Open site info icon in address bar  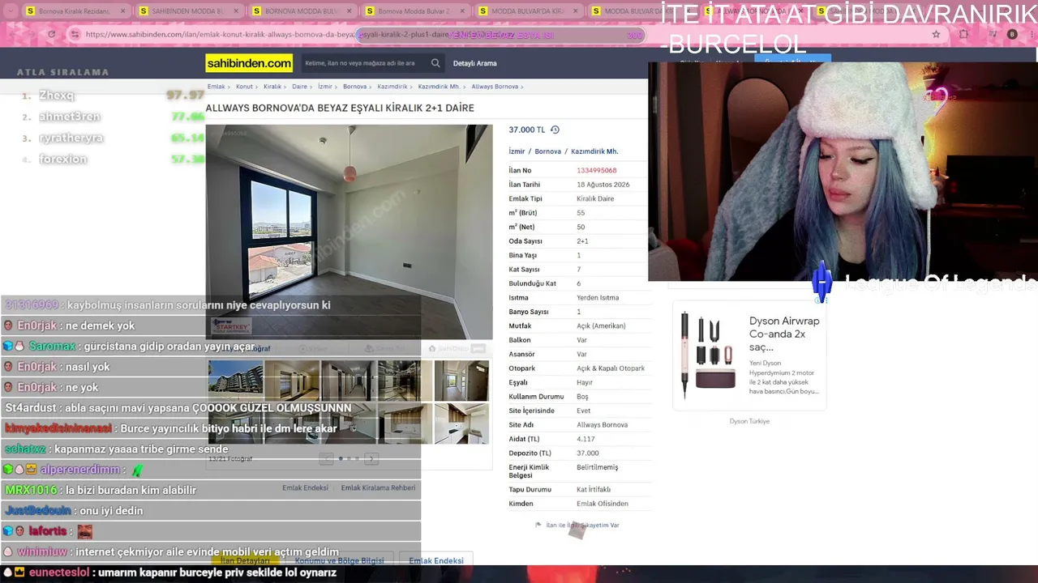[x=75, y=35]
